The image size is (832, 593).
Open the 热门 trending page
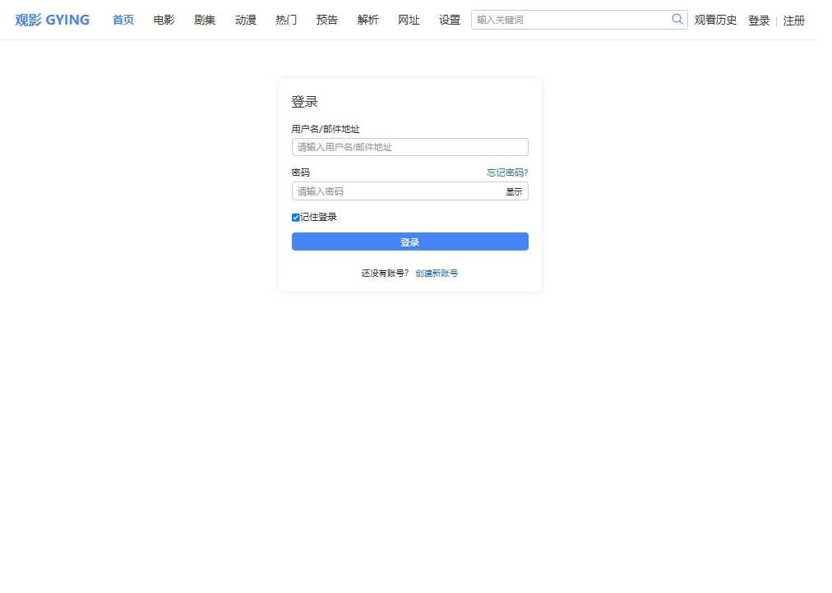click(285, 21)
